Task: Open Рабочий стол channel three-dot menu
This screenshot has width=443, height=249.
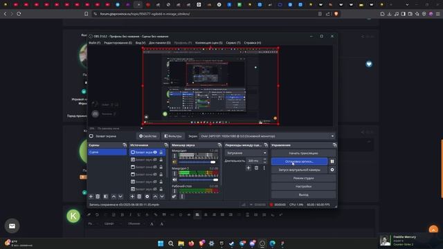Action: click(174, 191)
